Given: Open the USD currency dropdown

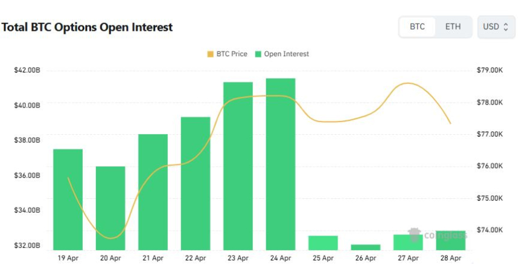Looking at the screenshot, I should point(496,27).
